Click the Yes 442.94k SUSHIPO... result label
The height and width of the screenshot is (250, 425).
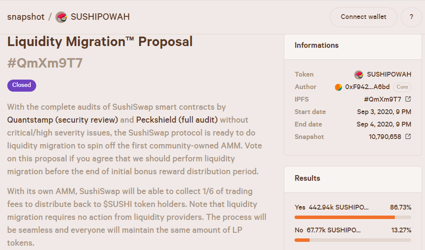coord(332,207)
